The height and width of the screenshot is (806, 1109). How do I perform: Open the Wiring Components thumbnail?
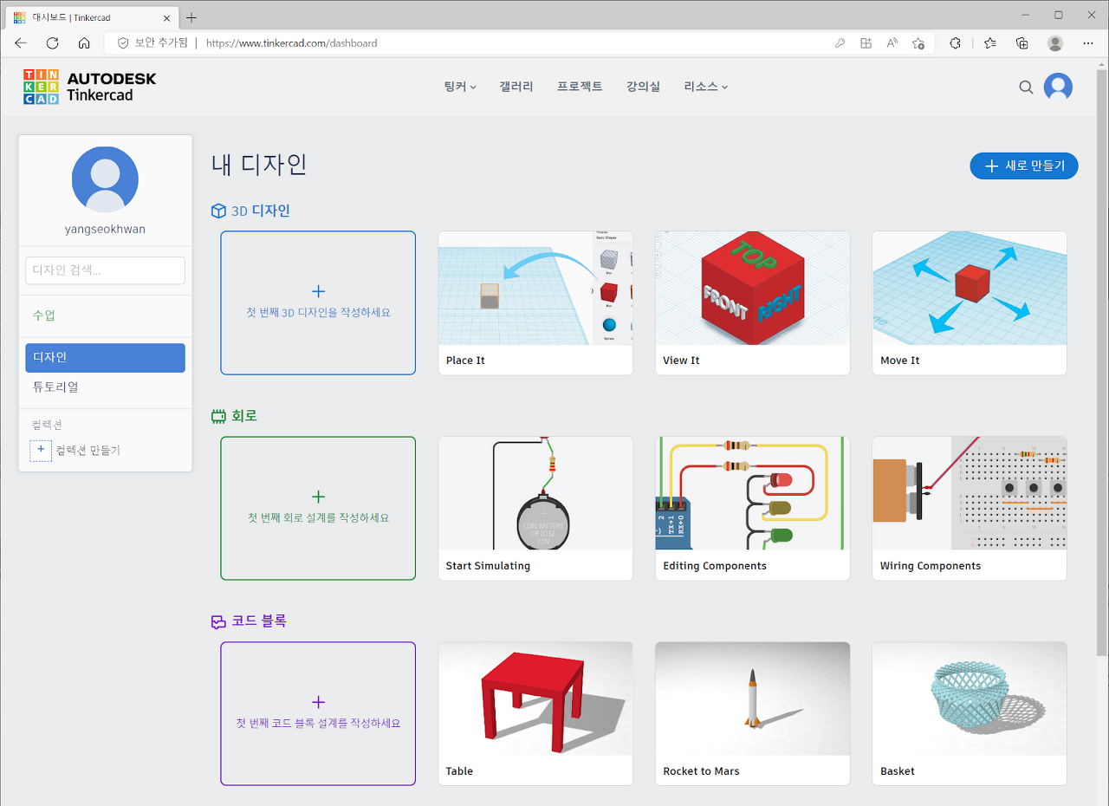[x=969, y=493]
